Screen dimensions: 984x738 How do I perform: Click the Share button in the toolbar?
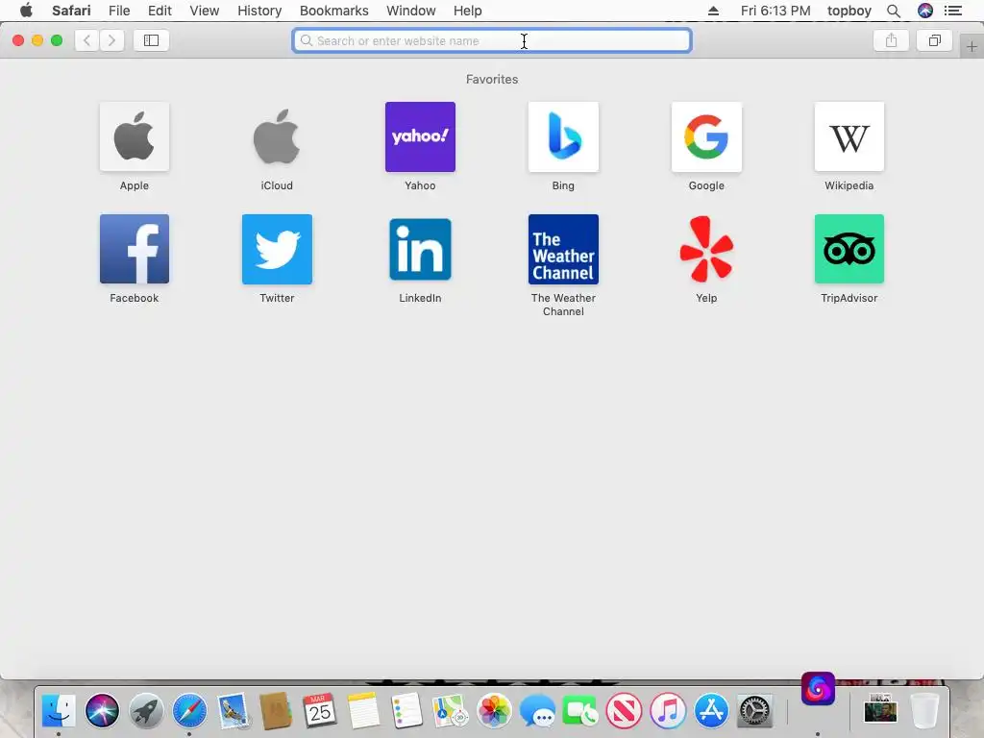point(891,40)
